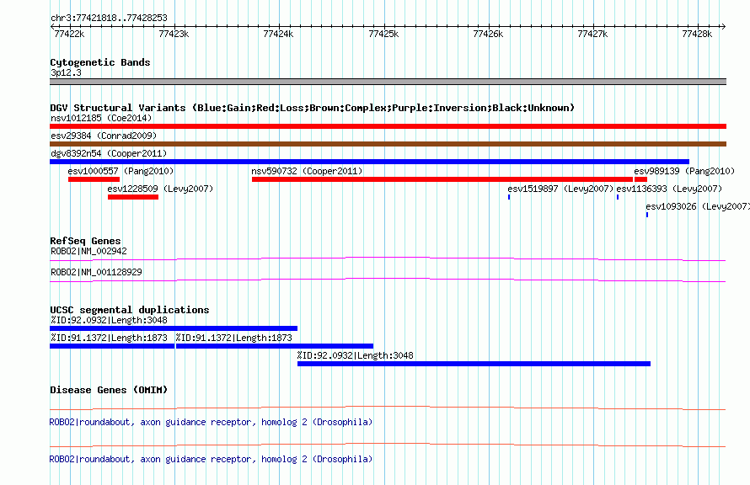Click the 77426k ruler tick label
This screenshot has height=485, width=750.
click(x=488, y=34)
